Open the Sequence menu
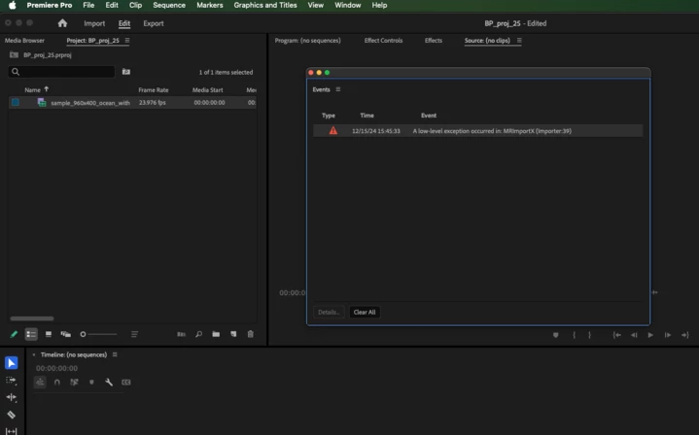 [169, 5]
